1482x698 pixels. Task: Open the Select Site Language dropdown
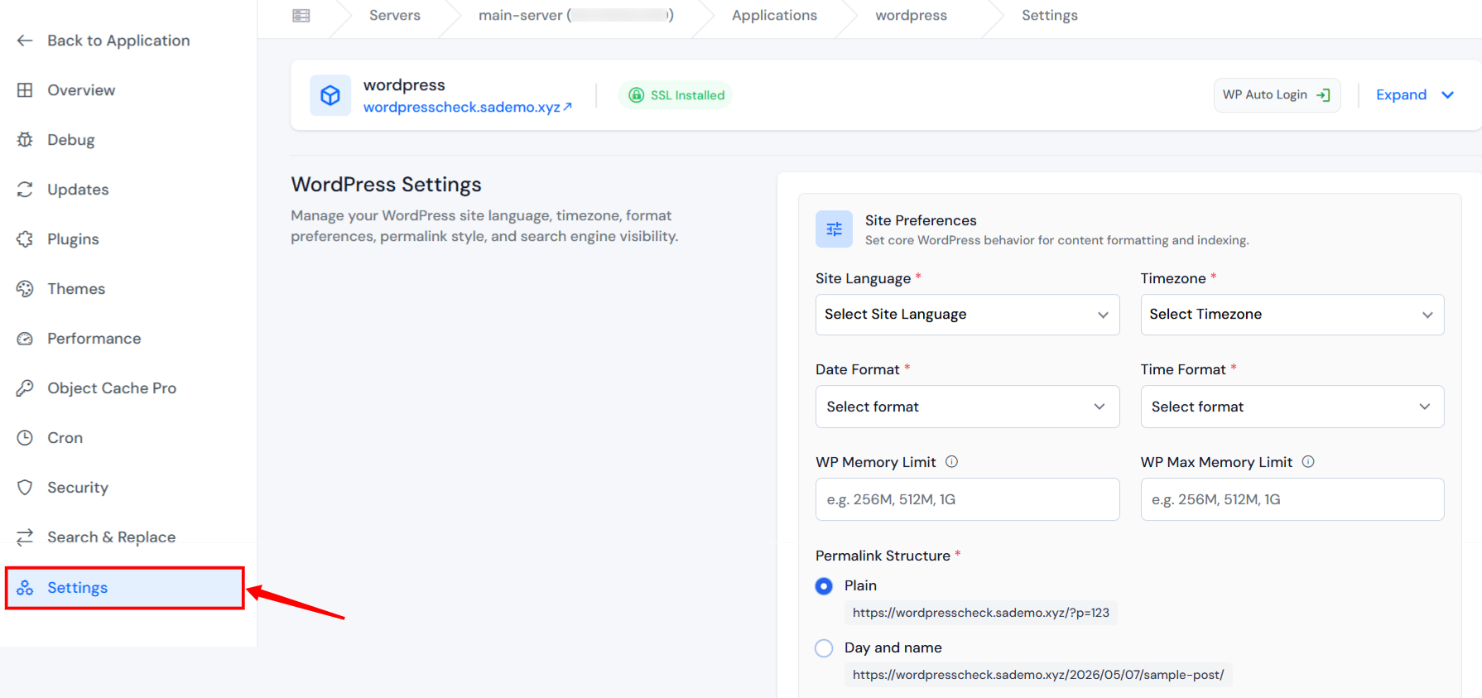967,315
